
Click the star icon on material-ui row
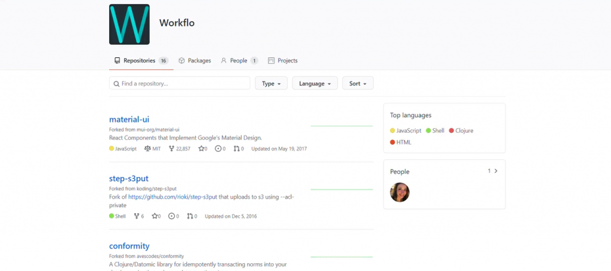[201, 149]
